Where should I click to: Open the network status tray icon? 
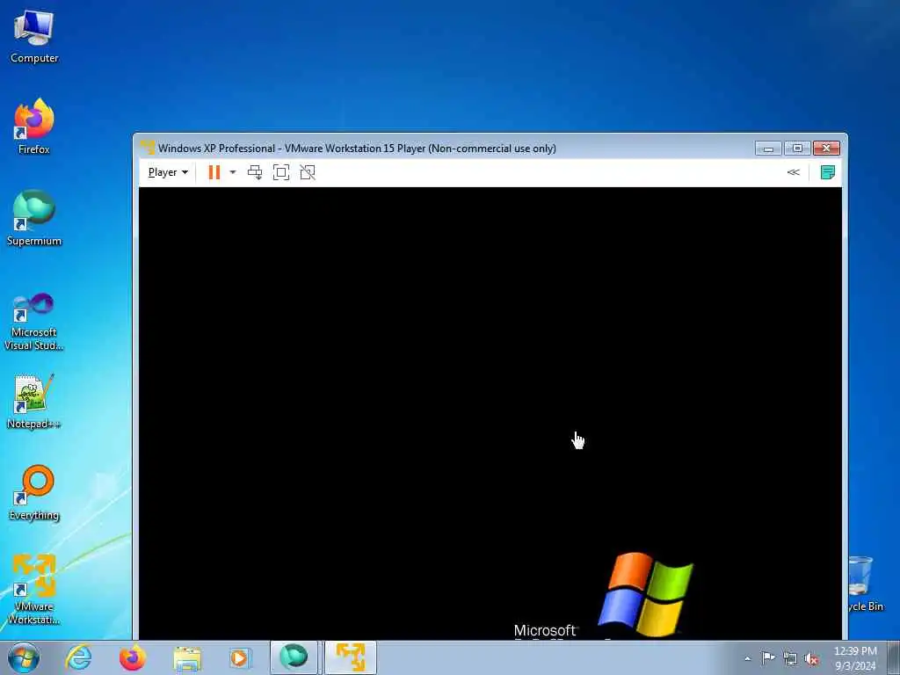[x=790, y=658]
